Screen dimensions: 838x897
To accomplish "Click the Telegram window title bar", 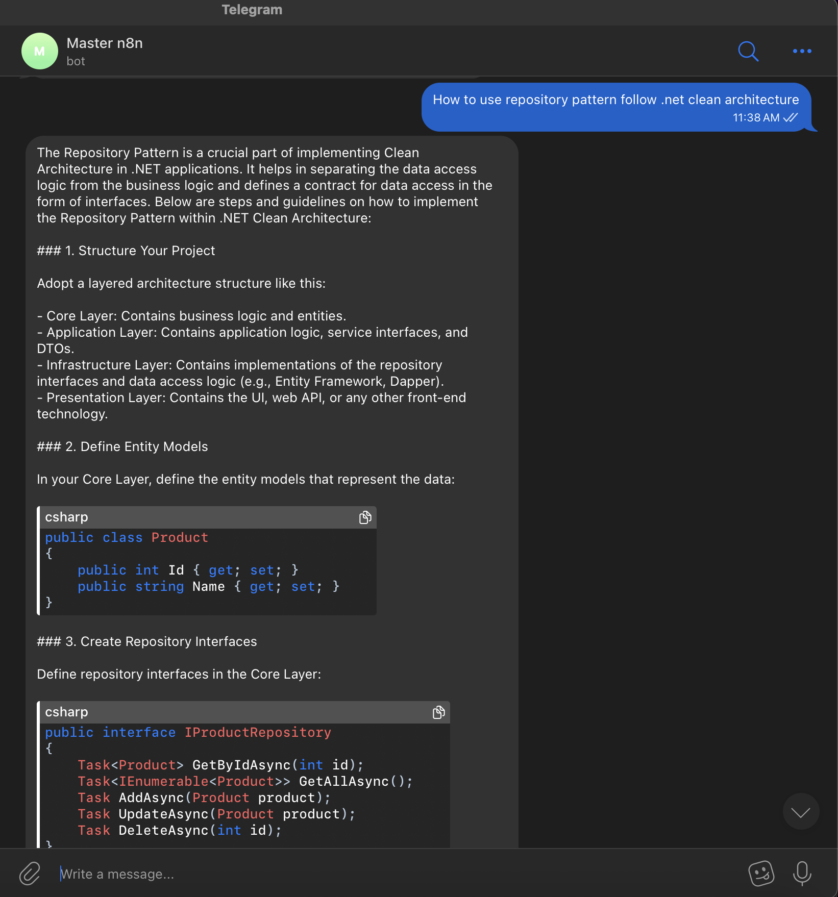I will point(252,10).
